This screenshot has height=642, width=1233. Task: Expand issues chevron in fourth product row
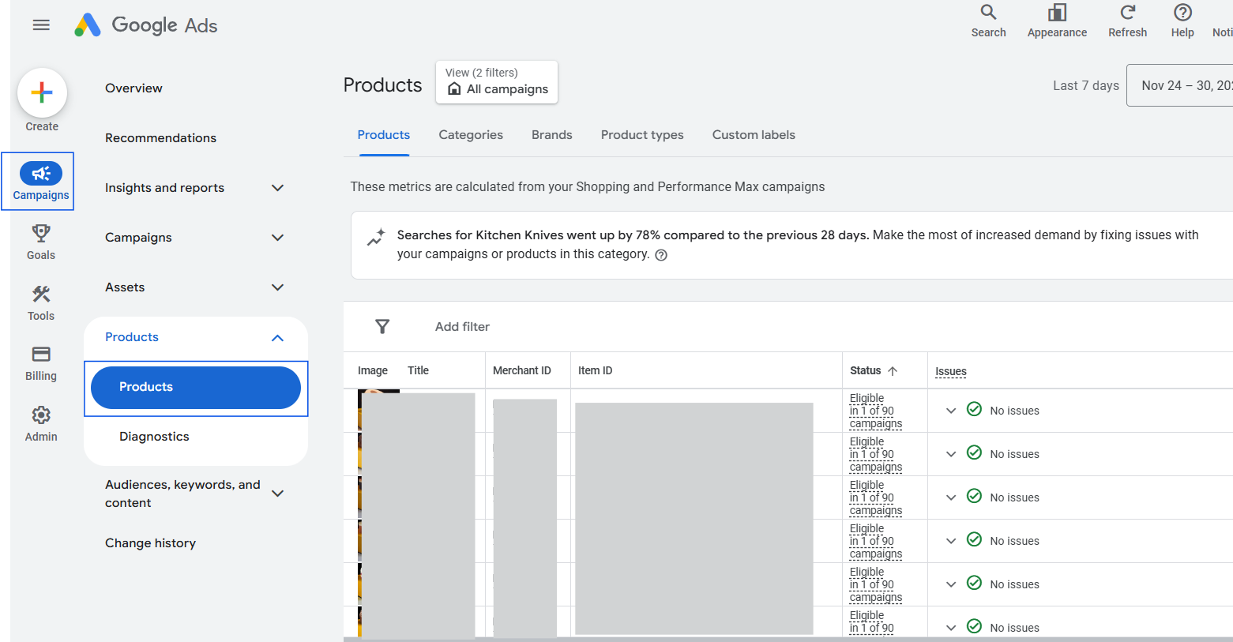click(951, 541)
